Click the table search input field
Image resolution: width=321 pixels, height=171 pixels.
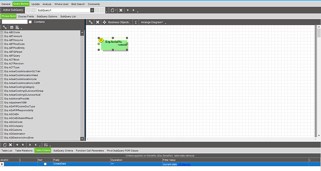[x=14, y=22]
